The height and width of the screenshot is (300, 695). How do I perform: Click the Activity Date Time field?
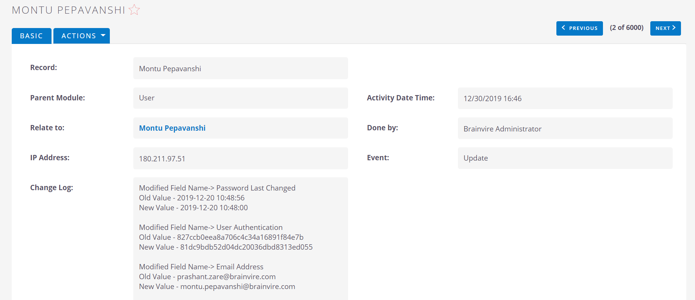[565, 98]
